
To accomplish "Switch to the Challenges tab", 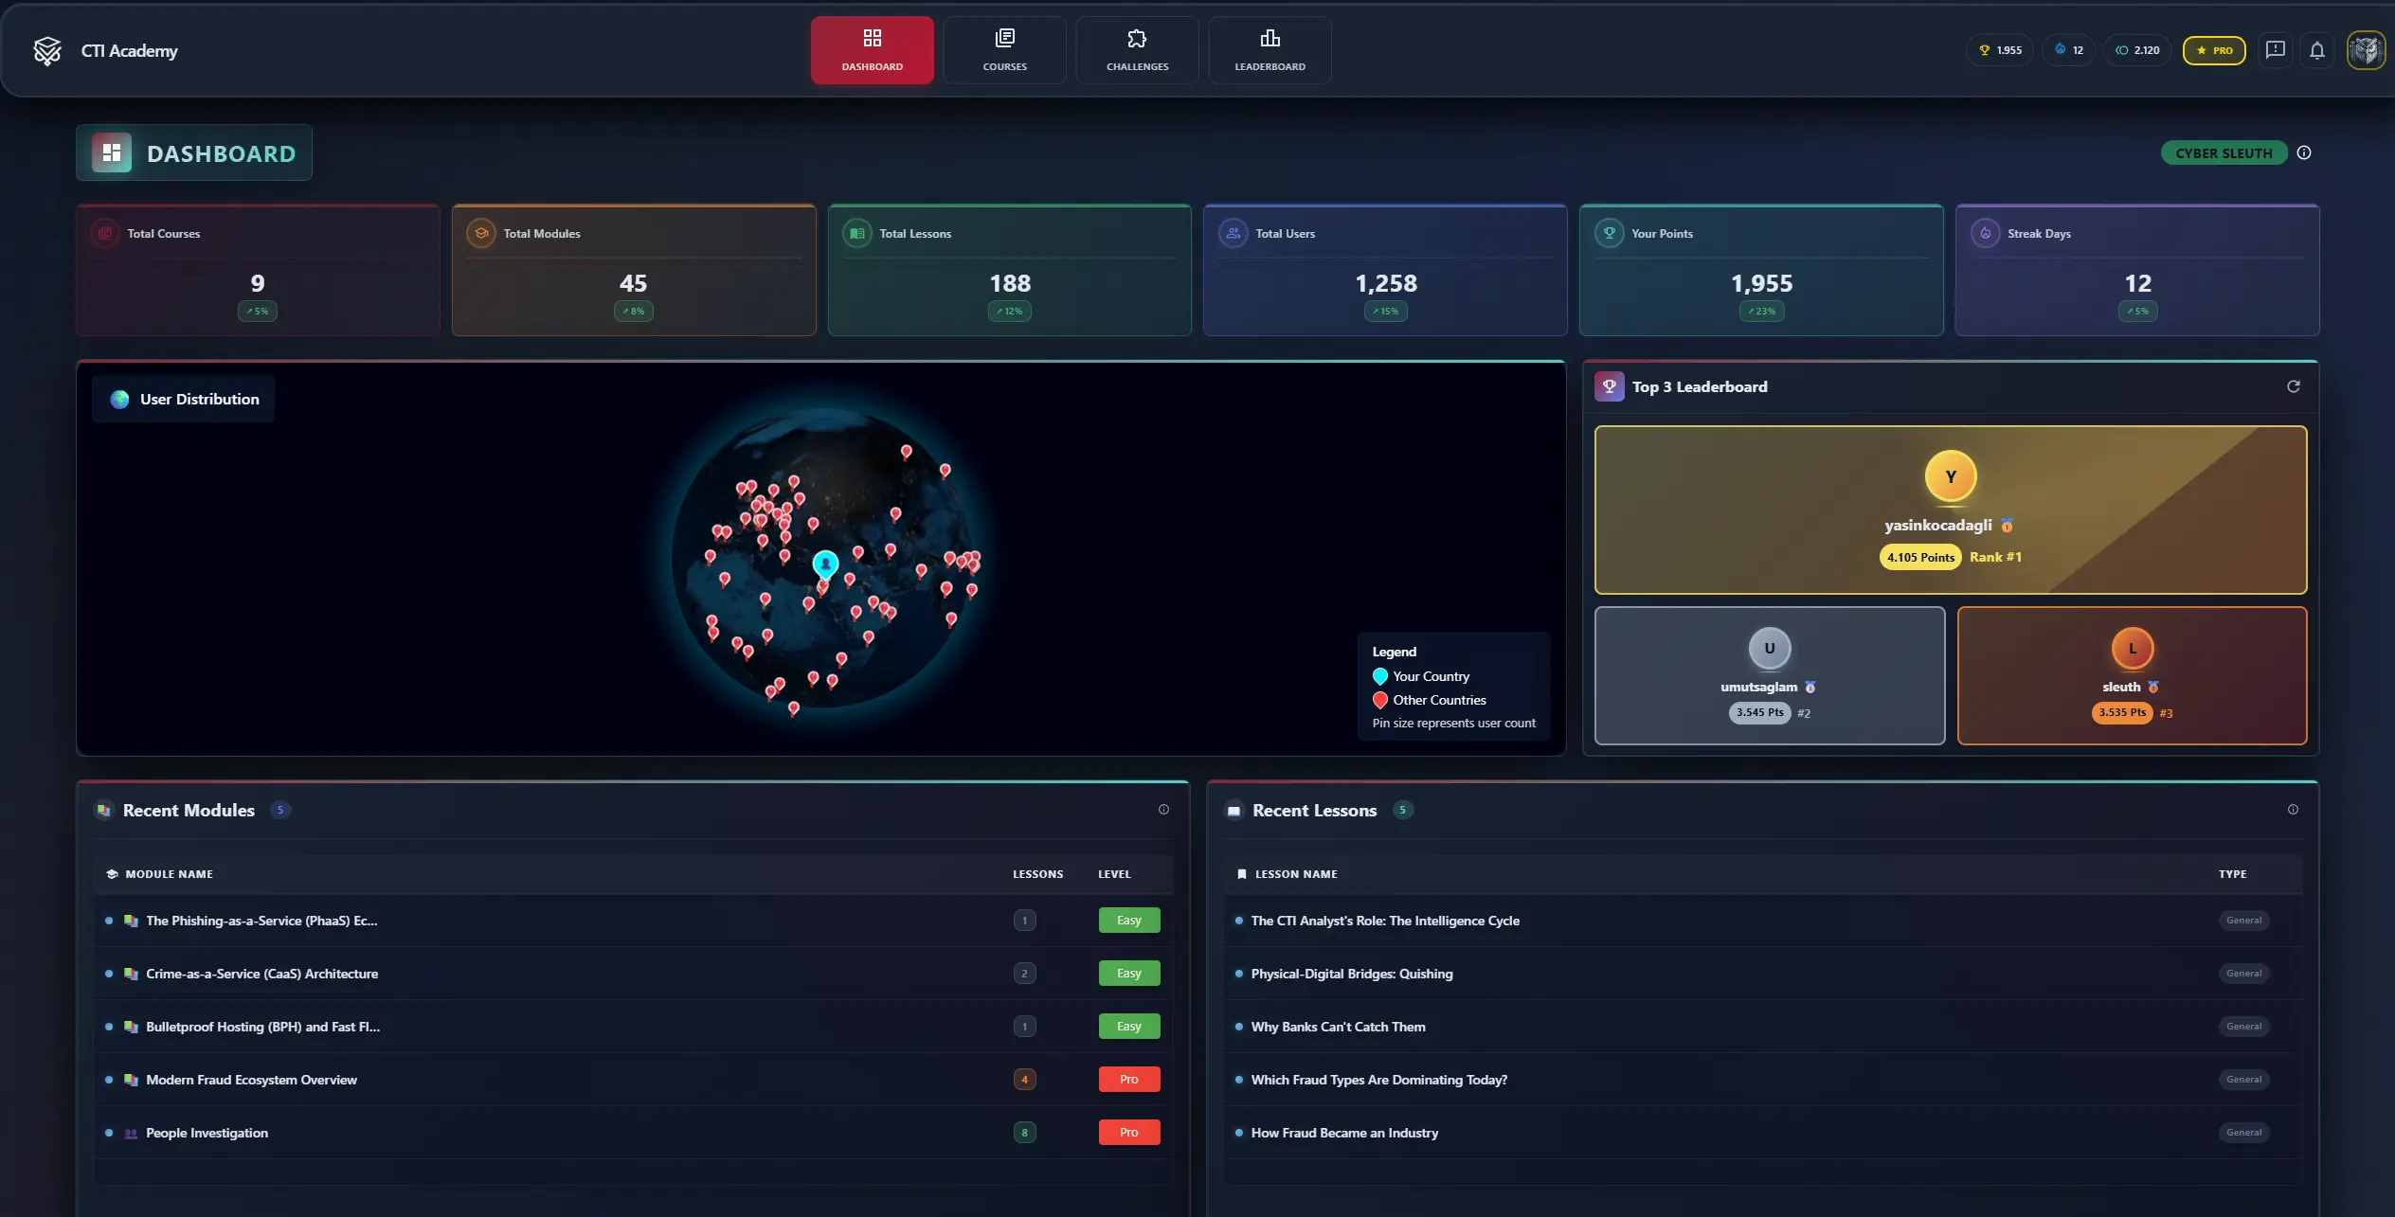I will pos(1137,50).
